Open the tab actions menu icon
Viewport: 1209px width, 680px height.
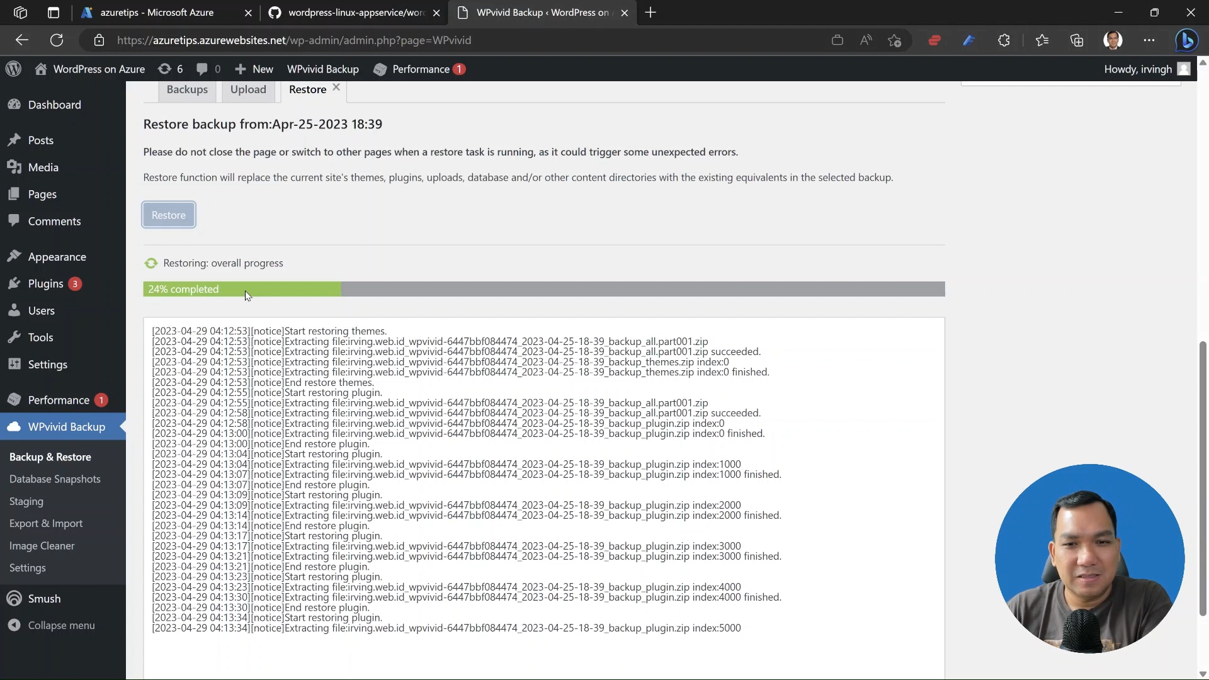[x=54, y=13]
